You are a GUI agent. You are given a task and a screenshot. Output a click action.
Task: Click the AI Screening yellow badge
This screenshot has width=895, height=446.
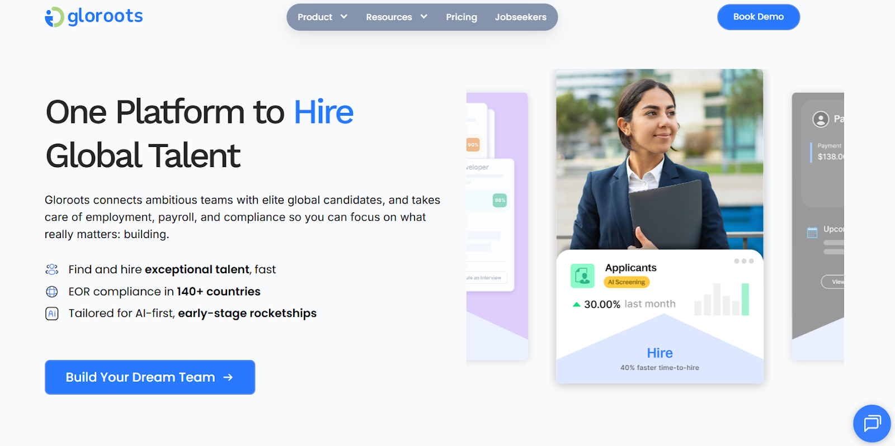(626, 282)
